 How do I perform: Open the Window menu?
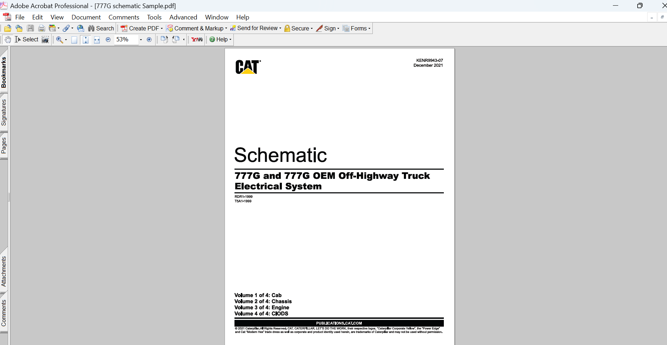[x=217, y=17]
